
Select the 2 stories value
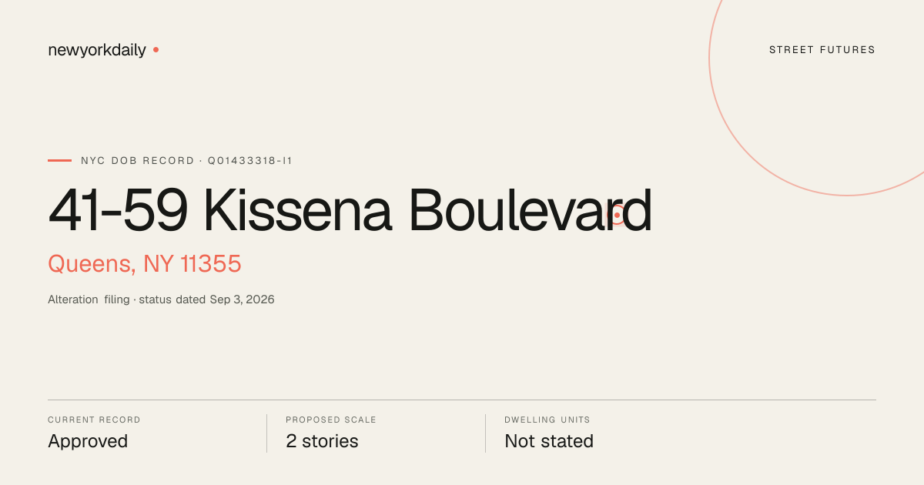pyautogui.click(x=322, y=441)
